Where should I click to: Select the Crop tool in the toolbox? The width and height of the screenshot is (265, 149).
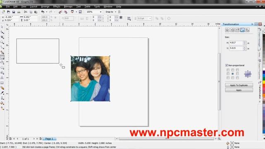tap(2, 37)
